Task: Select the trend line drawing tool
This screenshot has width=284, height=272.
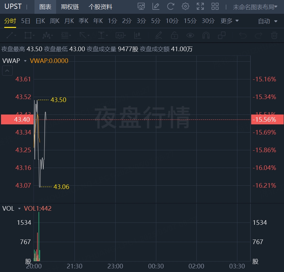Action: pyautogui.click(x=10, y=35)
